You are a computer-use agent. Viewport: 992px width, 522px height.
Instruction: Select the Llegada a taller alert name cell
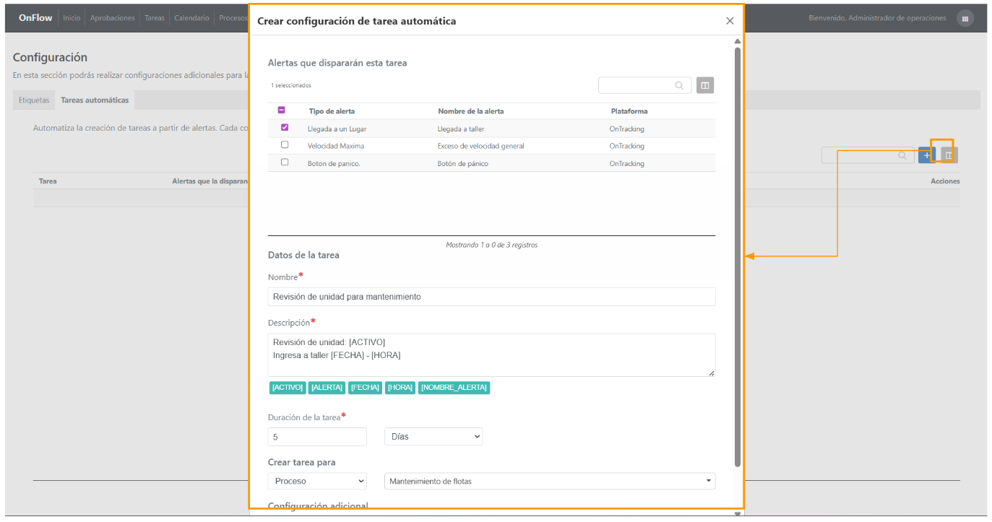tap(461, 129)
